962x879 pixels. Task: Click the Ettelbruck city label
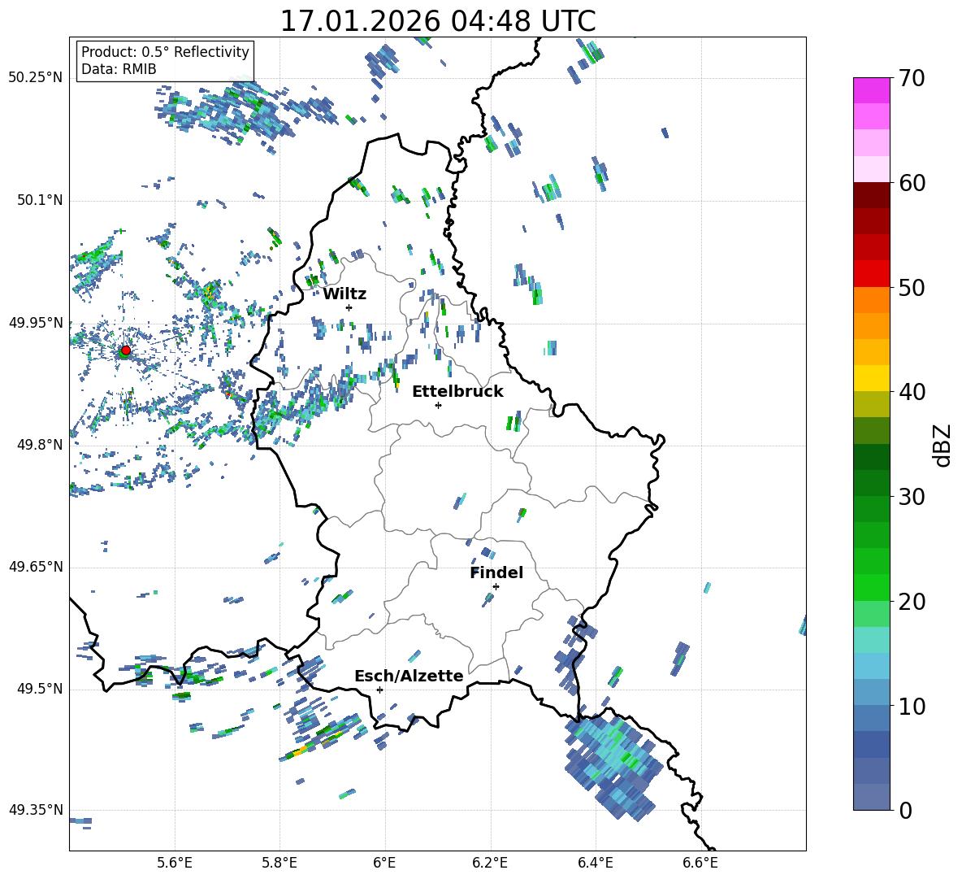457,391
